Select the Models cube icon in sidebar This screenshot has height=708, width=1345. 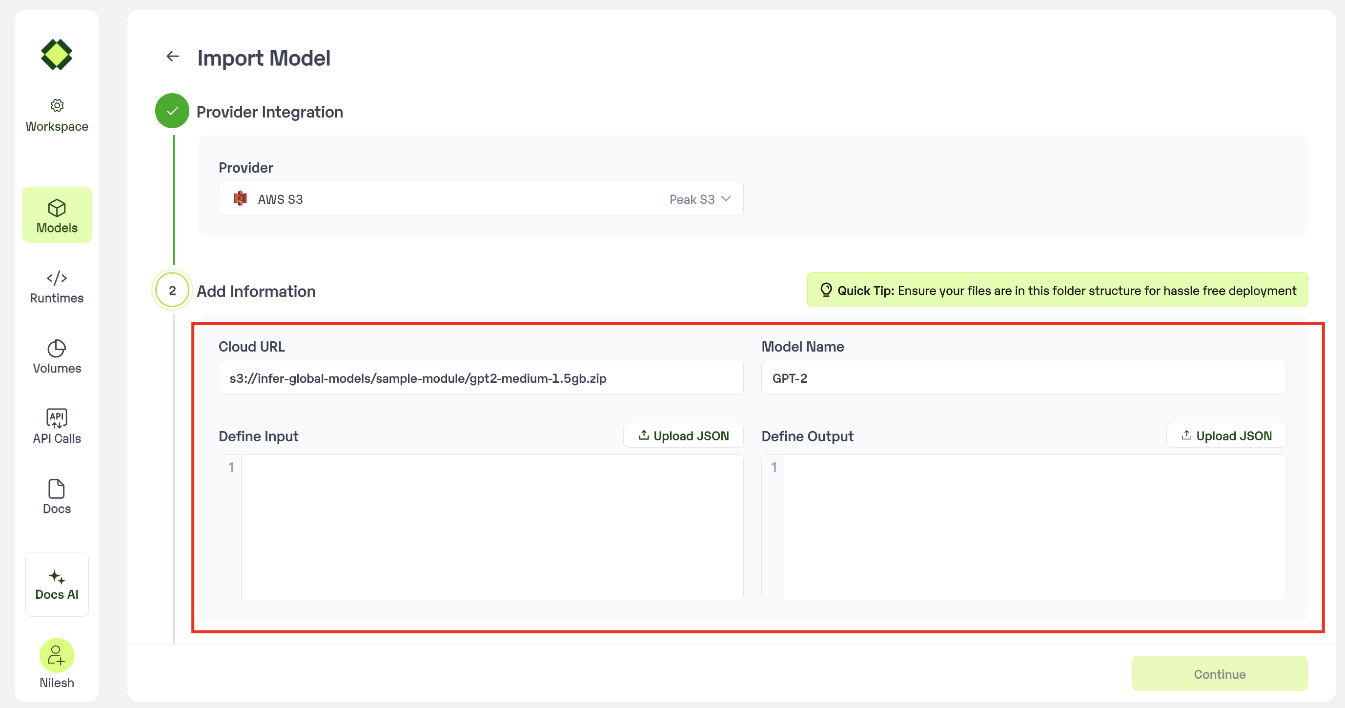click(57, 208)
